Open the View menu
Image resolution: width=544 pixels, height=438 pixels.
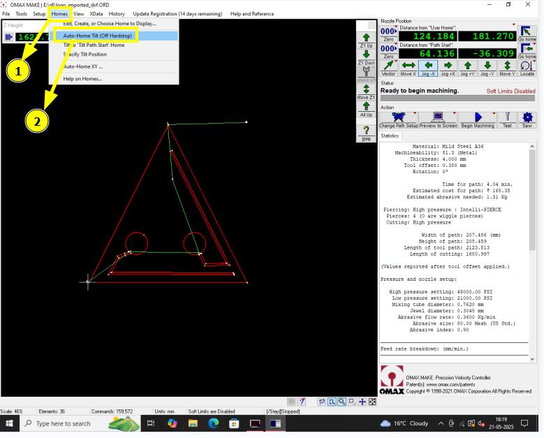click(79, 14)
